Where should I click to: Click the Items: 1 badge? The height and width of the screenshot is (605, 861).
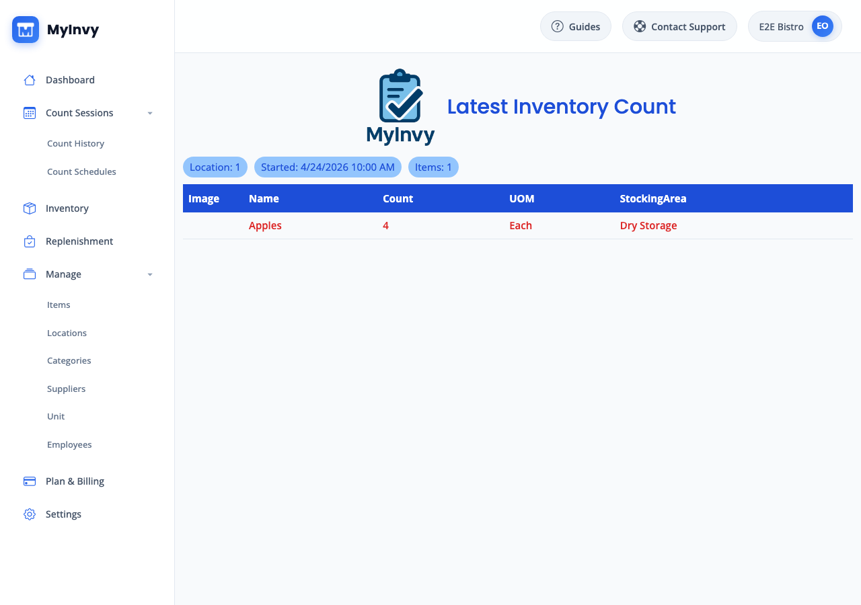(433, 167)
